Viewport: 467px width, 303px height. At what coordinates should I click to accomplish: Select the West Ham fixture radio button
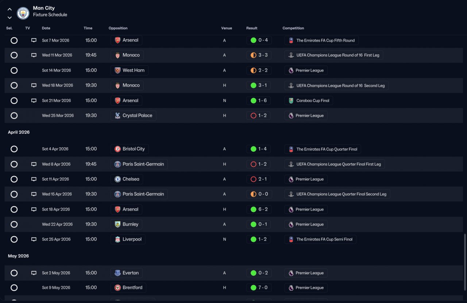14,70
